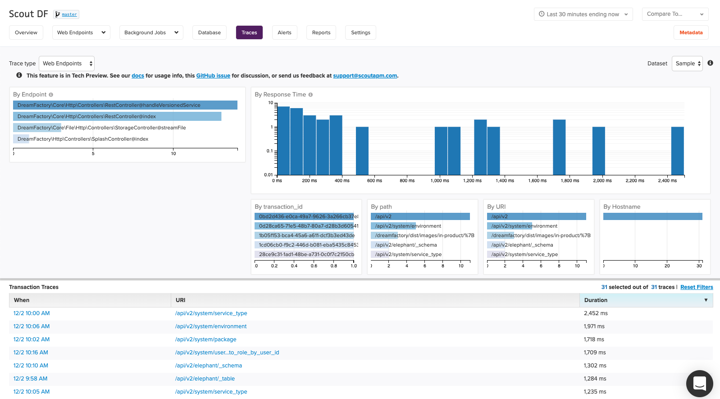Screen dimensions: 720x399
Task: Open the chat support widget
Action: pyautogui.click(x=699, y=384)
